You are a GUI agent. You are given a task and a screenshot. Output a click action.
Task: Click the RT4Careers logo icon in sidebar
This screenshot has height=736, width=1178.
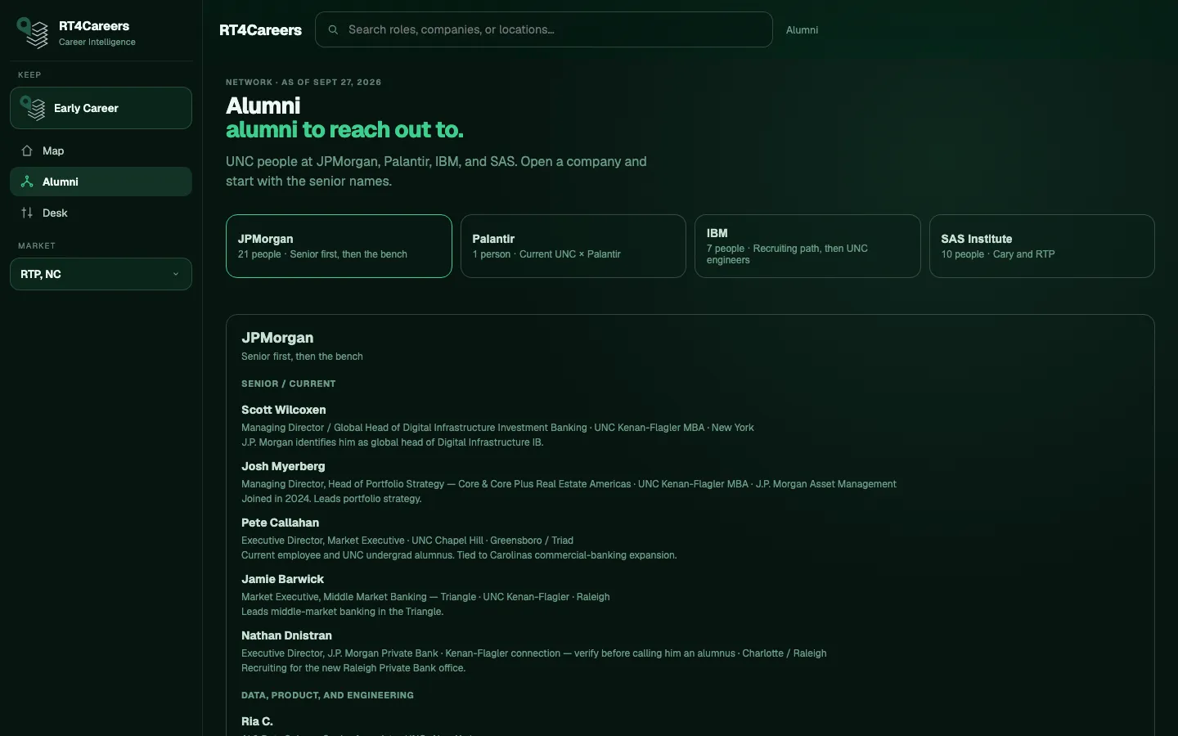[34, 33]
